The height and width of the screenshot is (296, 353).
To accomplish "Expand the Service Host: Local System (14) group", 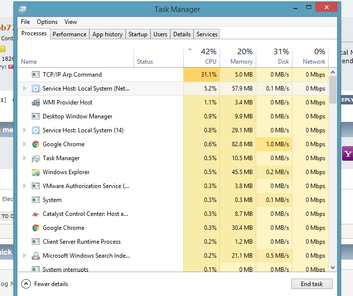I will (x=24, y=130).
